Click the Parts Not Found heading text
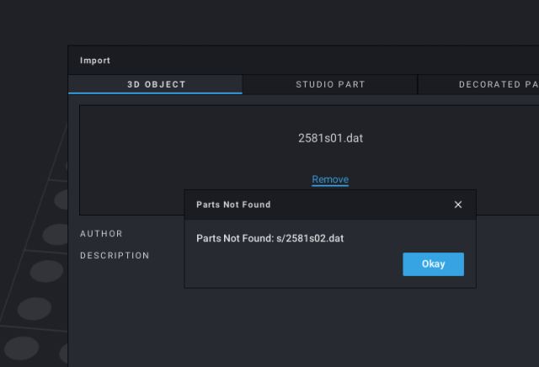This screenshot has height=367, width=539. pos(233,205)
